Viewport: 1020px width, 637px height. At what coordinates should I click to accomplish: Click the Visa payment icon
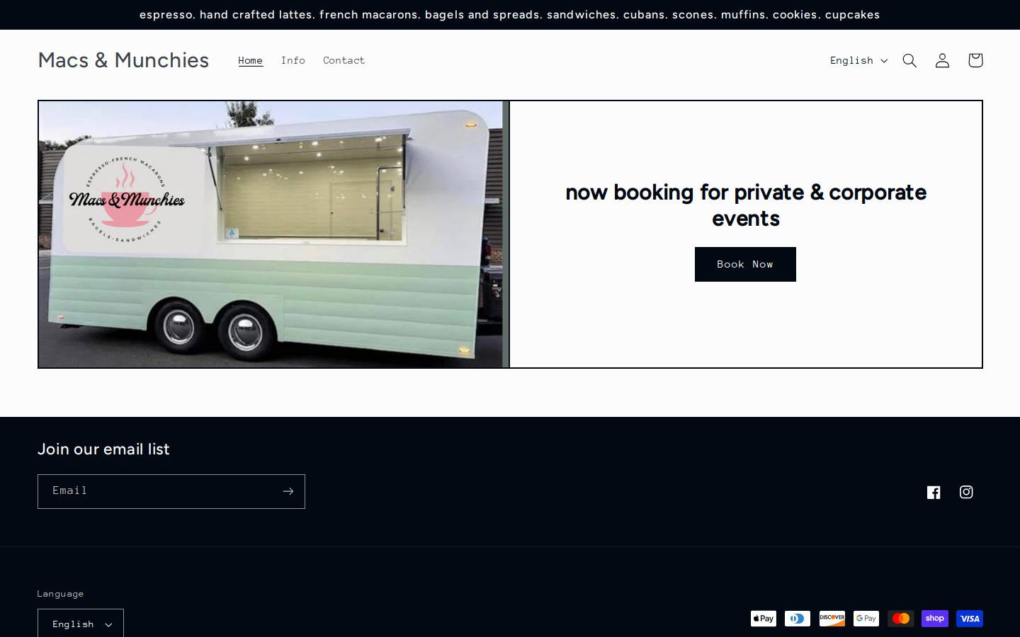click(x=970, y=619)
